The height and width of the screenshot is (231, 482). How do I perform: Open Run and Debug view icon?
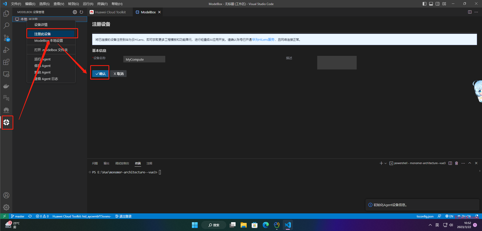point(6,50)
